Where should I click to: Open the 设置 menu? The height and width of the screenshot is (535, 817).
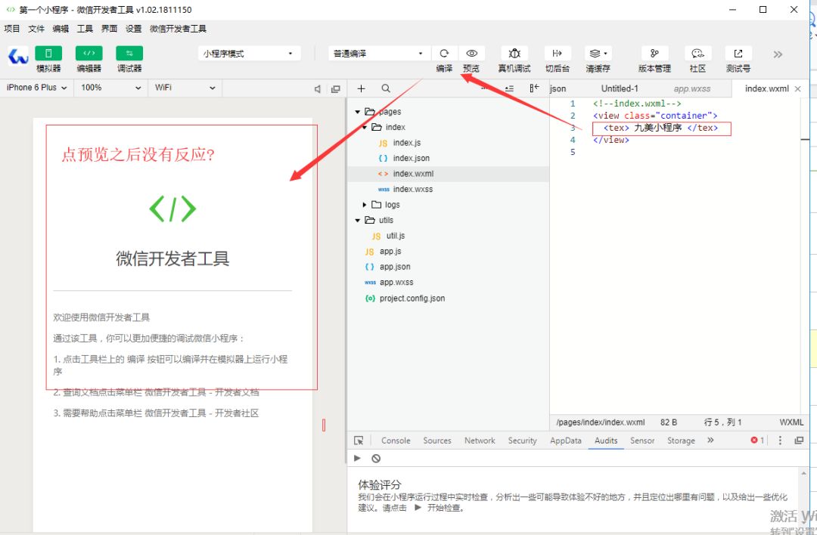pos(133,29)
